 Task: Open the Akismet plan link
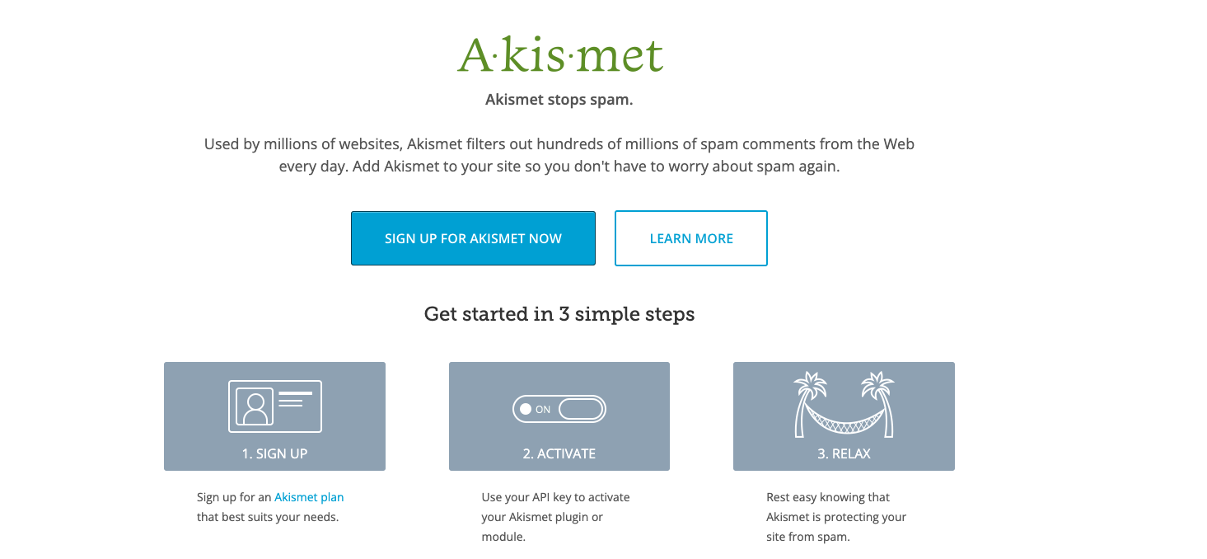click(x=309, y=497)
